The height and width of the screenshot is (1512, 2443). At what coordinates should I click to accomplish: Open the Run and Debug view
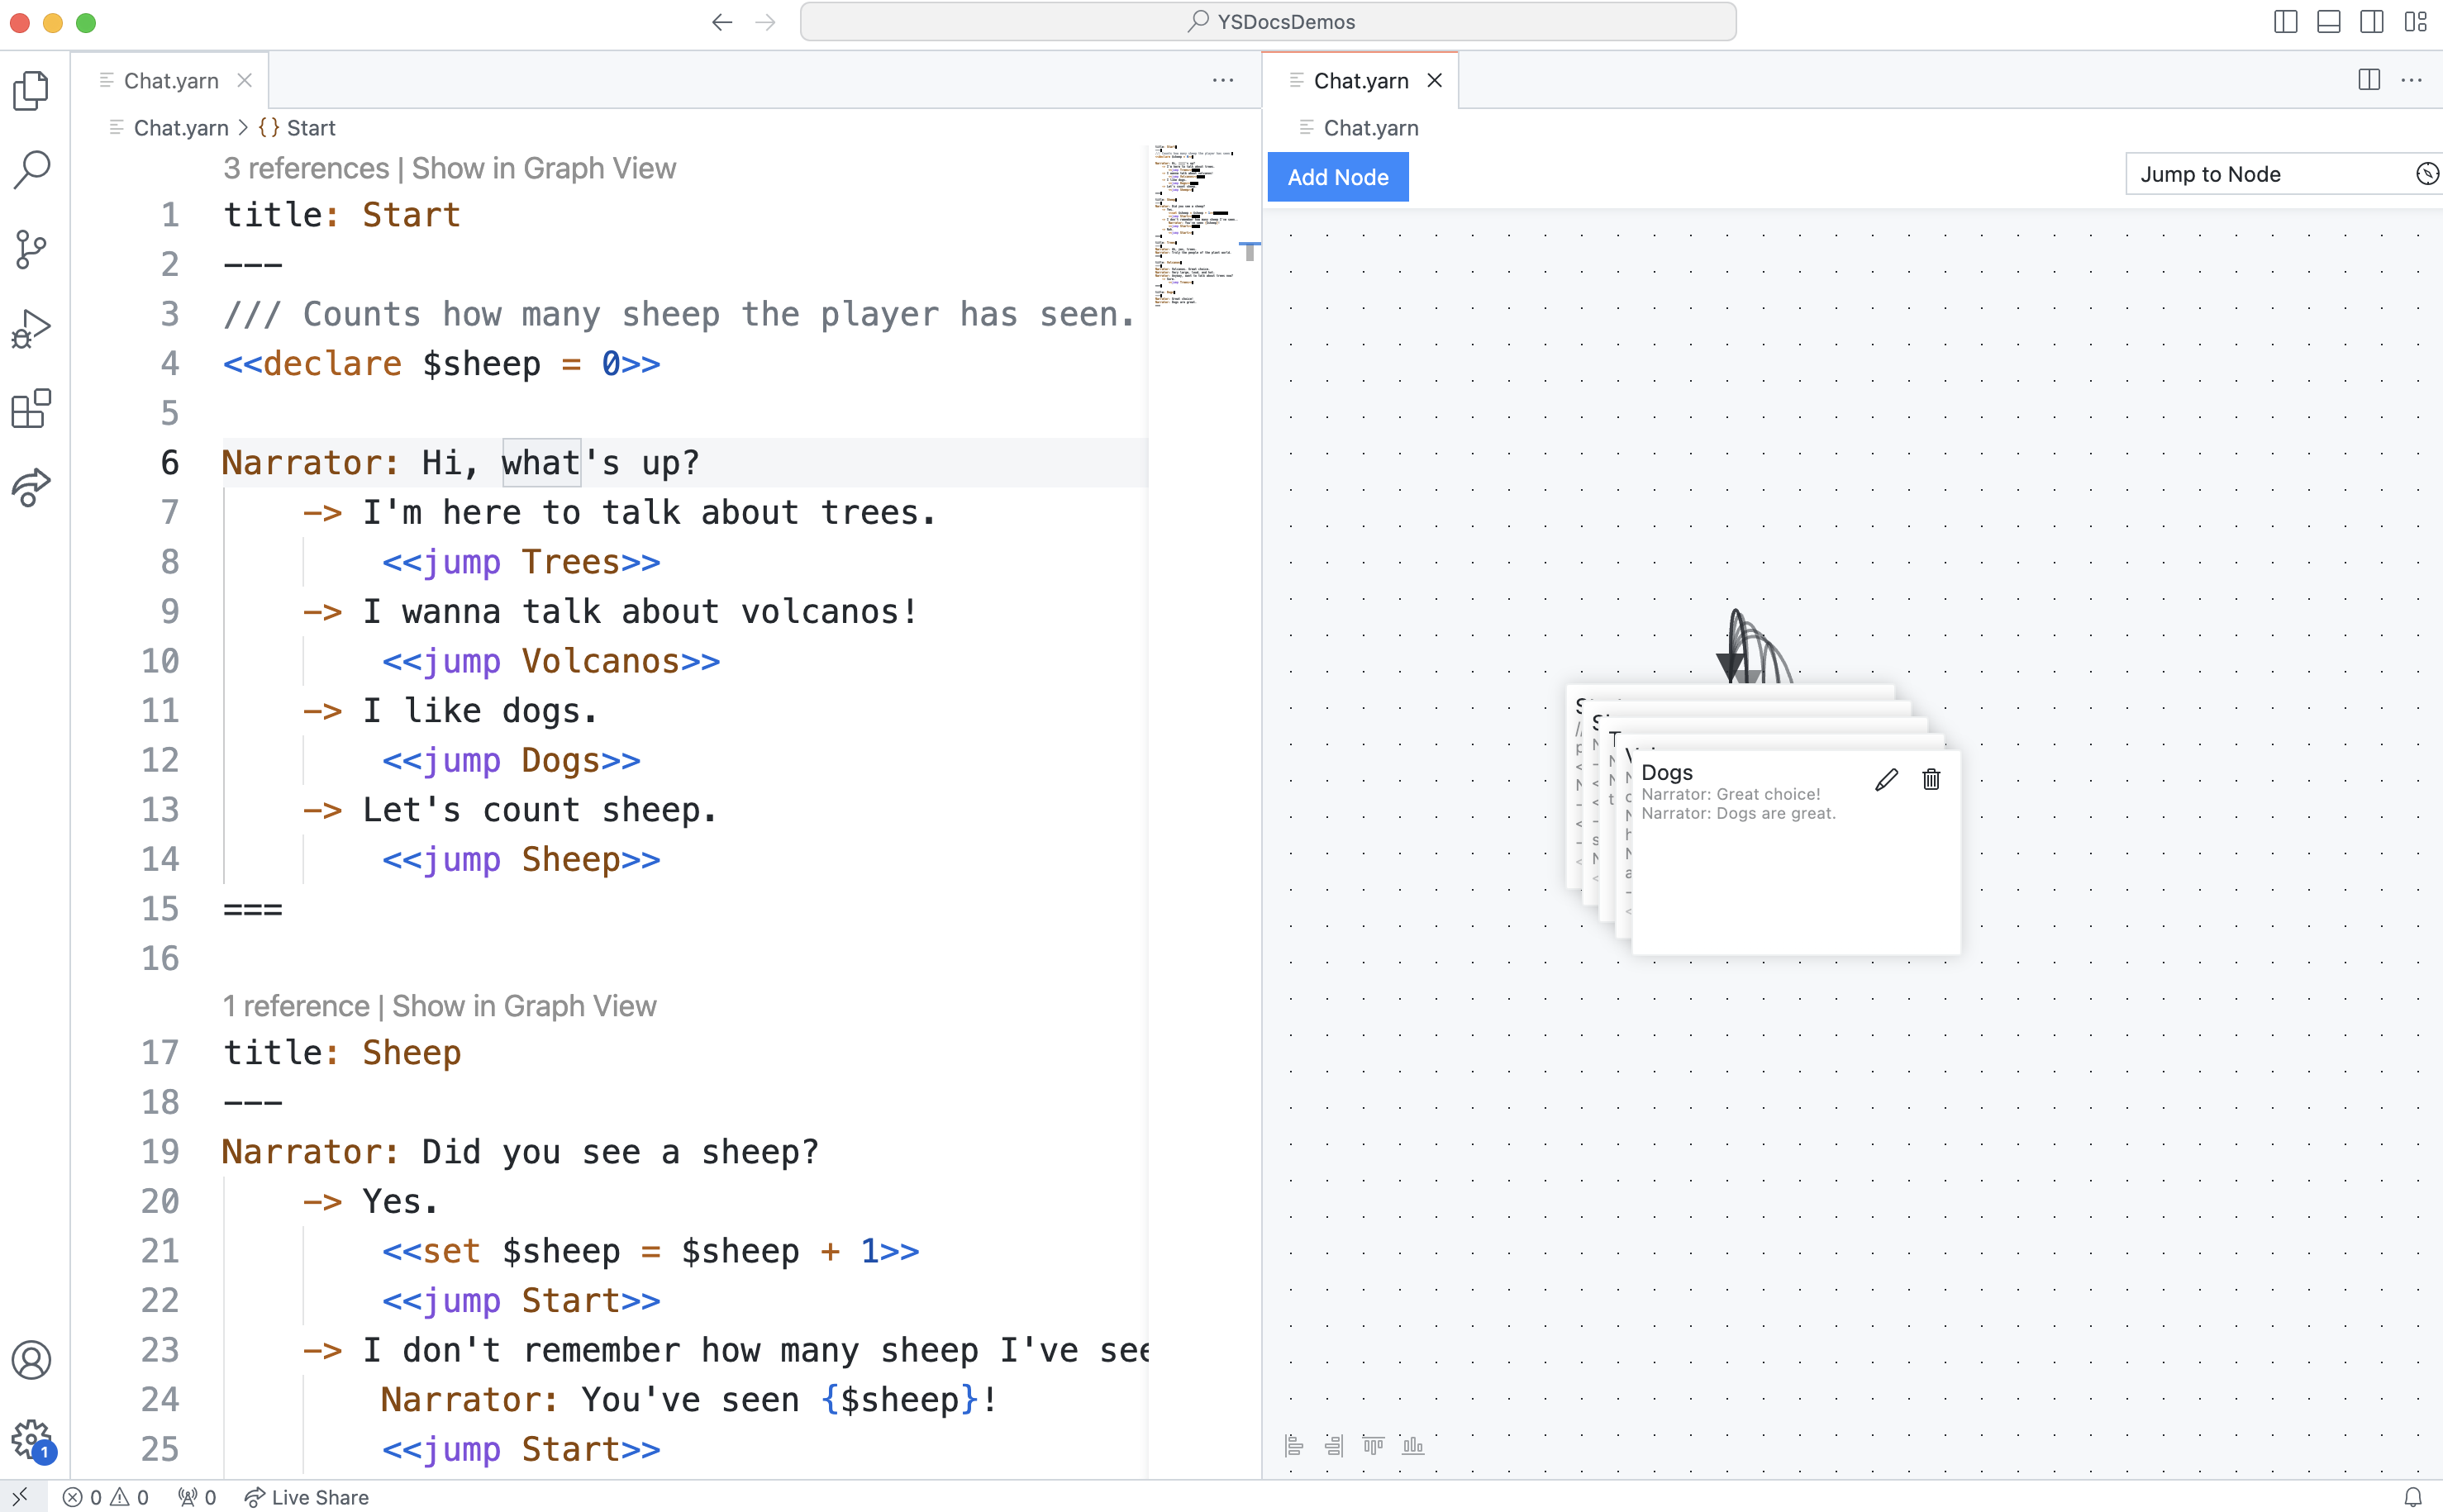tap(31, 328)
